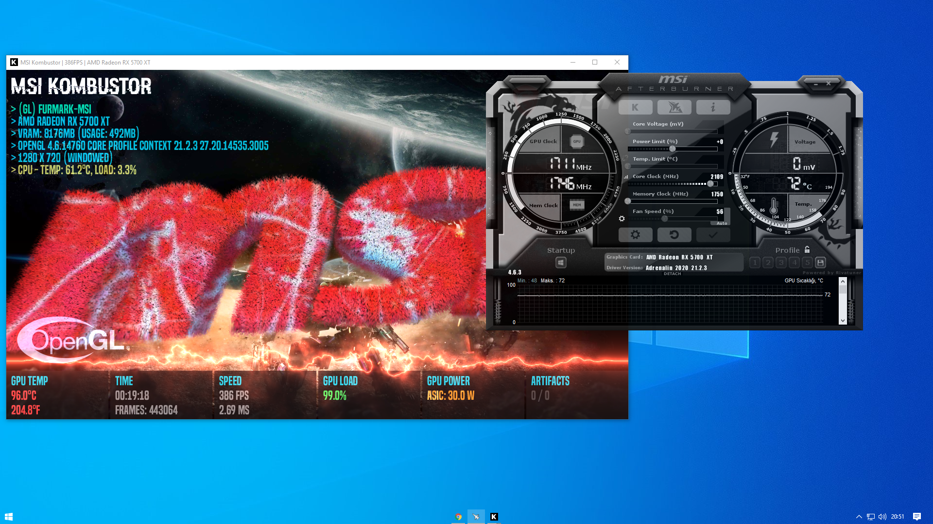The image size is (933, 524).
Task: Click the OC Scanner jet icon
Action: (674, 107)
